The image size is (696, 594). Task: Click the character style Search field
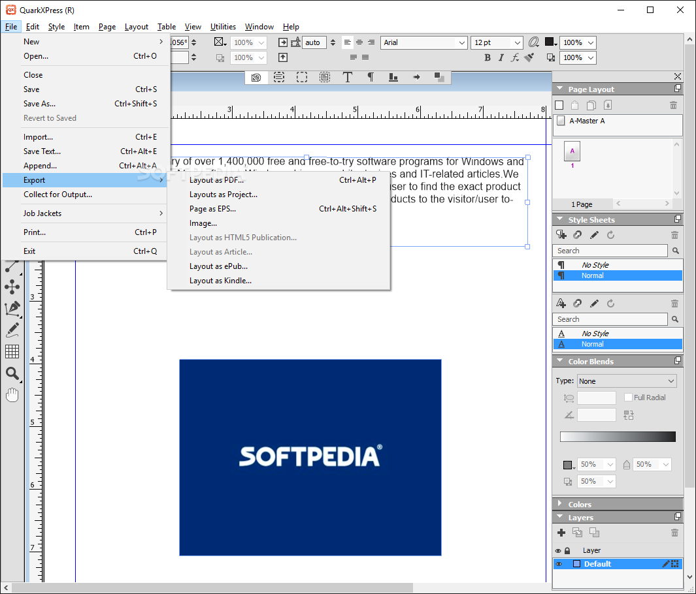pos(610,319)
